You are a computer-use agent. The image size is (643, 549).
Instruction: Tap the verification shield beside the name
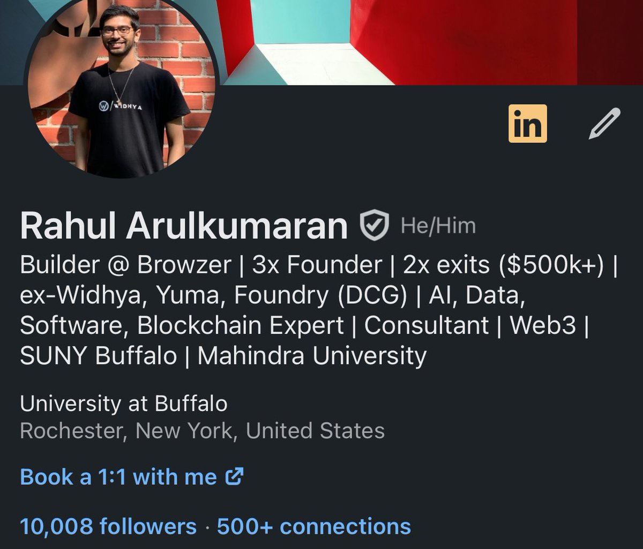click(x=373, y=225)
